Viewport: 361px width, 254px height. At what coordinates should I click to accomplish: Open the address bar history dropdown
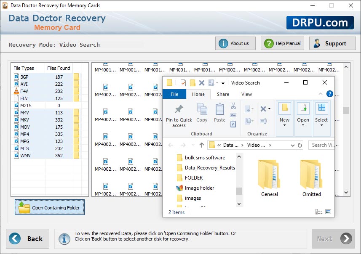[293, 145]
